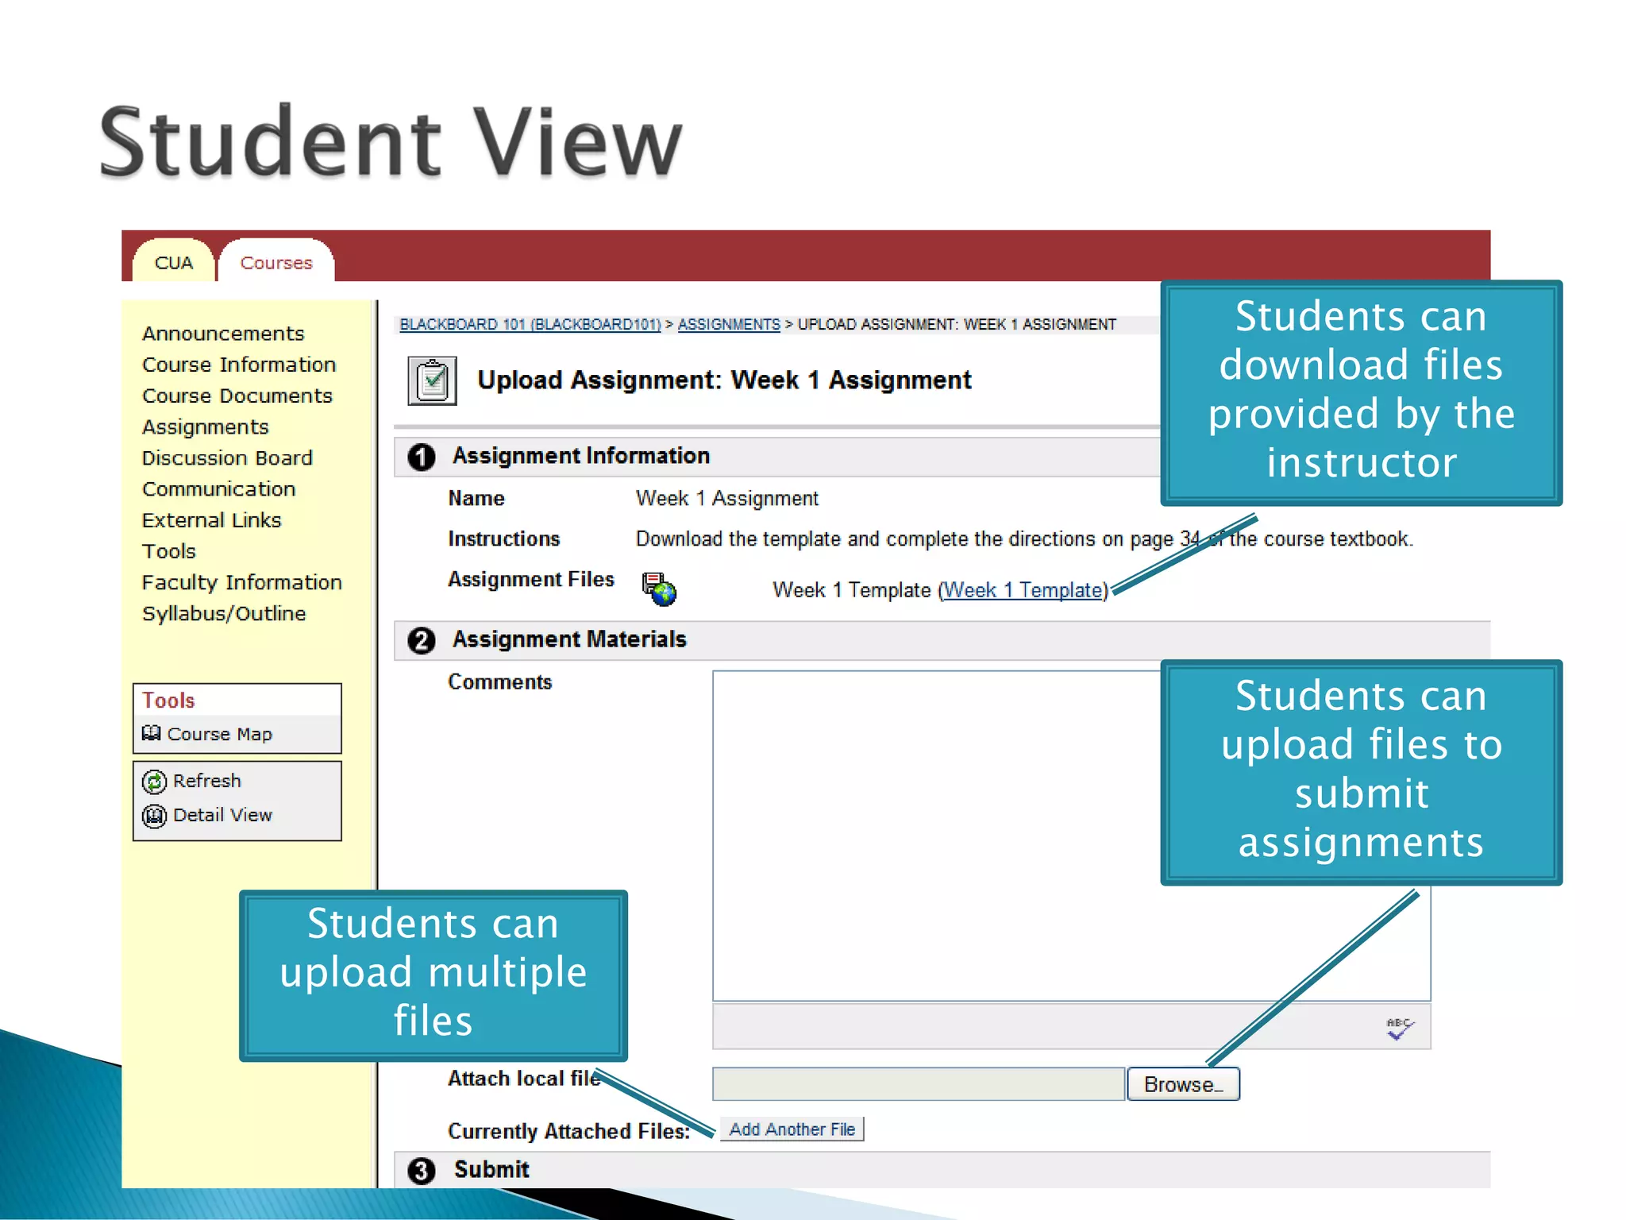Open Blackboard 101 breadcrumb link
This screenshot has width=1626, height=1220.
click(530, 324)
